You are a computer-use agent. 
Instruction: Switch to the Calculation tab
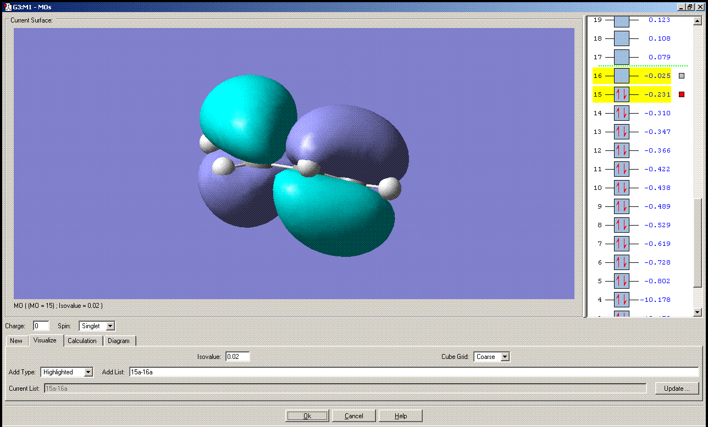(x=82, y=341)
